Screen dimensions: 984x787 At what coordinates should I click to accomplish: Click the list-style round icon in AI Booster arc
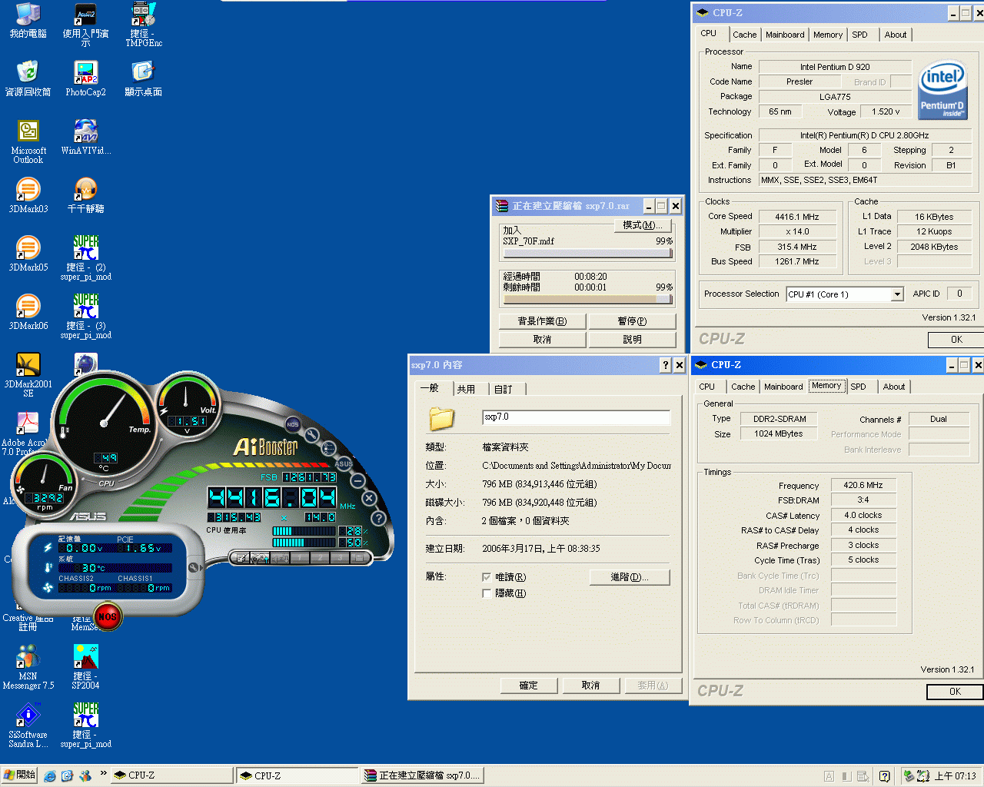tap(328, 448)
